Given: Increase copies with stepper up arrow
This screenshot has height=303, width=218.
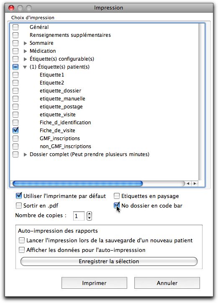Looking at the screenshot, I should pos(89,214).
